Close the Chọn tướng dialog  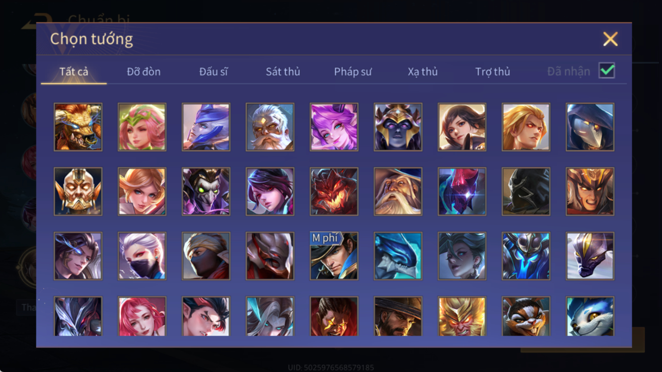pos(610,39)
